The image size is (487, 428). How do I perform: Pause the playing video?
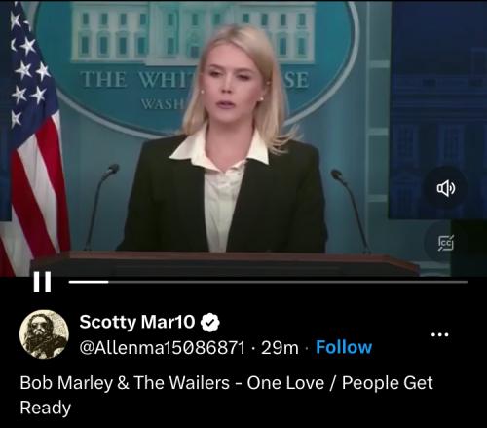click(42, 282)
